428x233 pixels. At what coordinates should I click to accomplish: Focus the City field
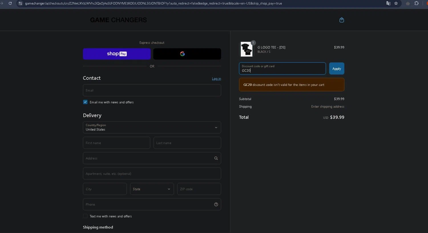tap(105, 189)
